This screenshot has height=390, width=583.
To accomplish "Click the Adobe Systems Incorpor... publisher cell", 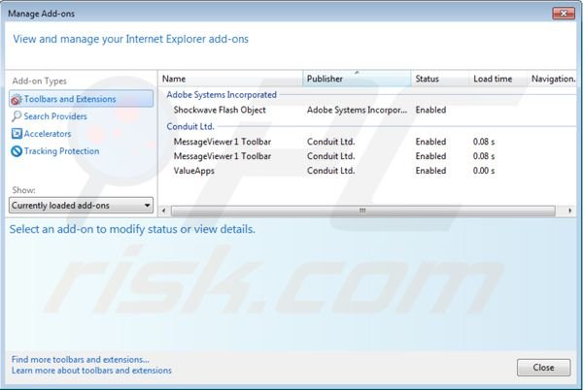I will [357, 110].
